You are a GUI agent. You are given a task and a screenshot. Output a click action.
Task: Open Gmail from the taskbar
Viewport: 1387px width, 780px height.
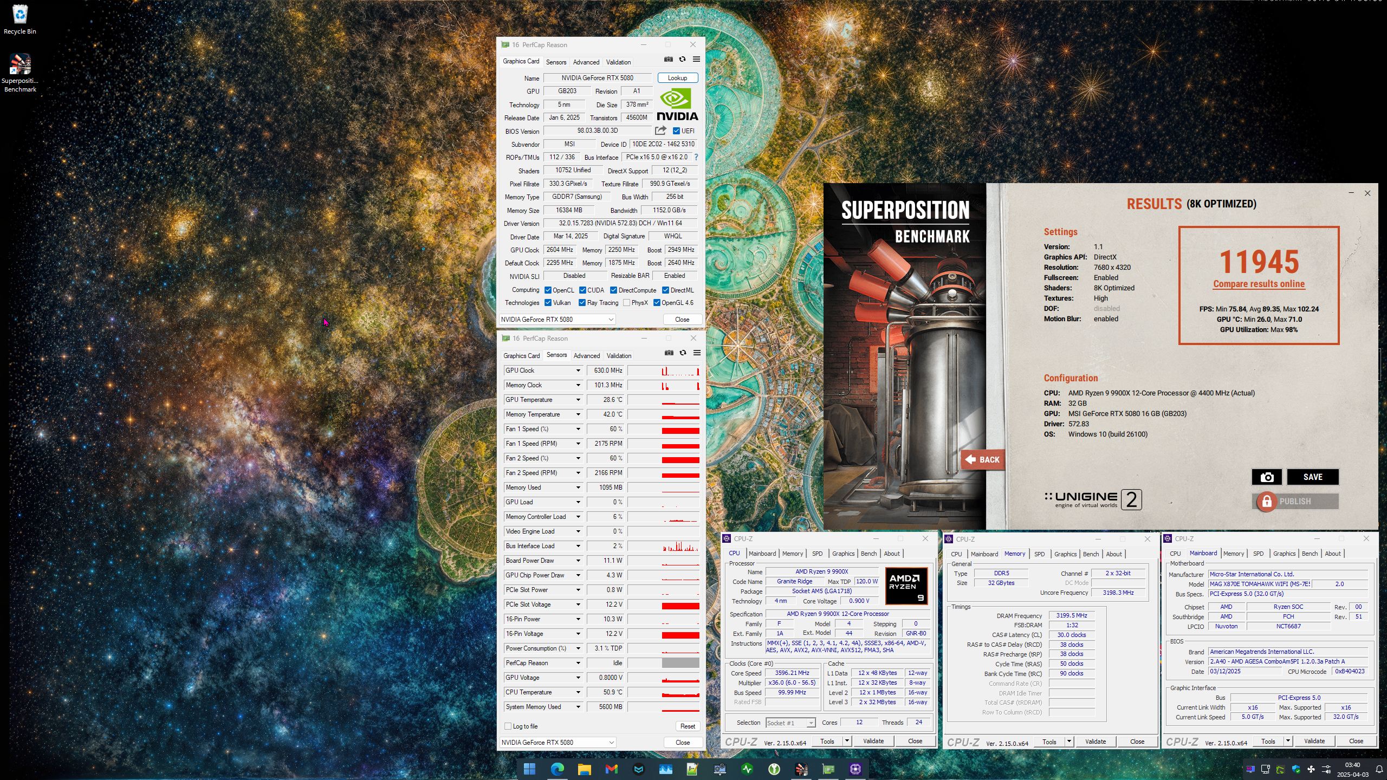pos(611,769)
